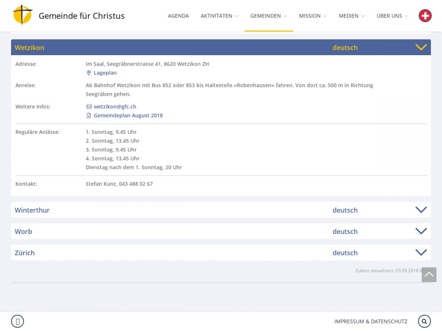Click the Gemeinde für Christus logo
The height and width of the screenshot is (331, 442).
pyautogui.click(x=23, y=15)
